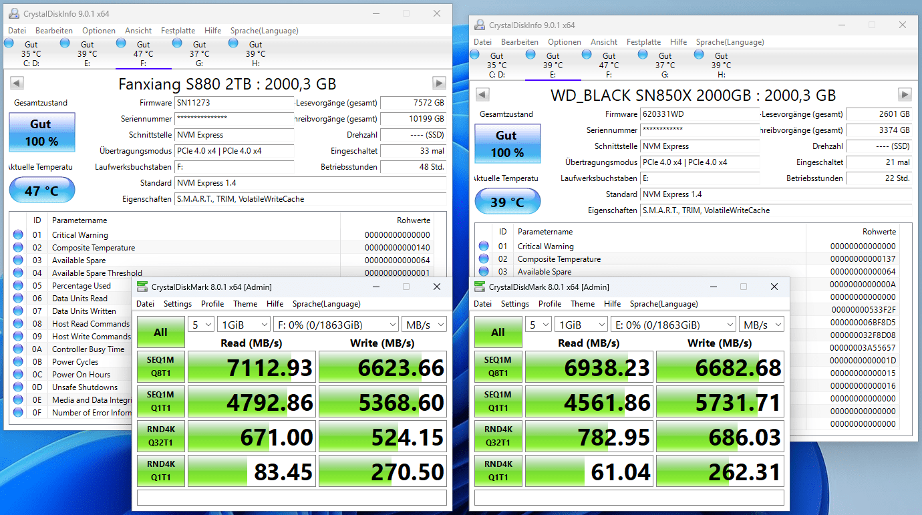Start All benchmarks in F: CrystalDiskMark
This screenshot has width=922, height=515.
pos(160,332)
